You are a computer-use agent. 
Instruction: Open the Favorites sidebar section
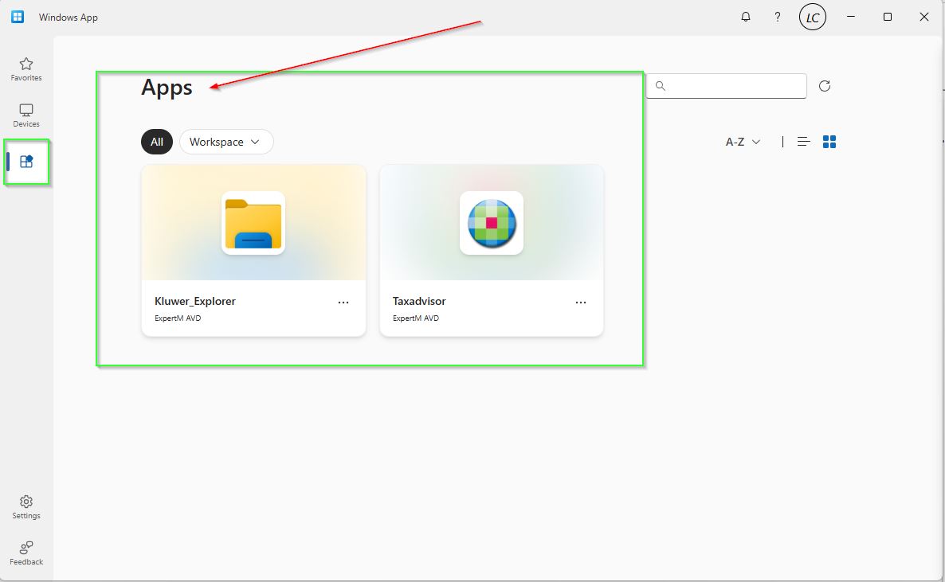coord(26,69)
